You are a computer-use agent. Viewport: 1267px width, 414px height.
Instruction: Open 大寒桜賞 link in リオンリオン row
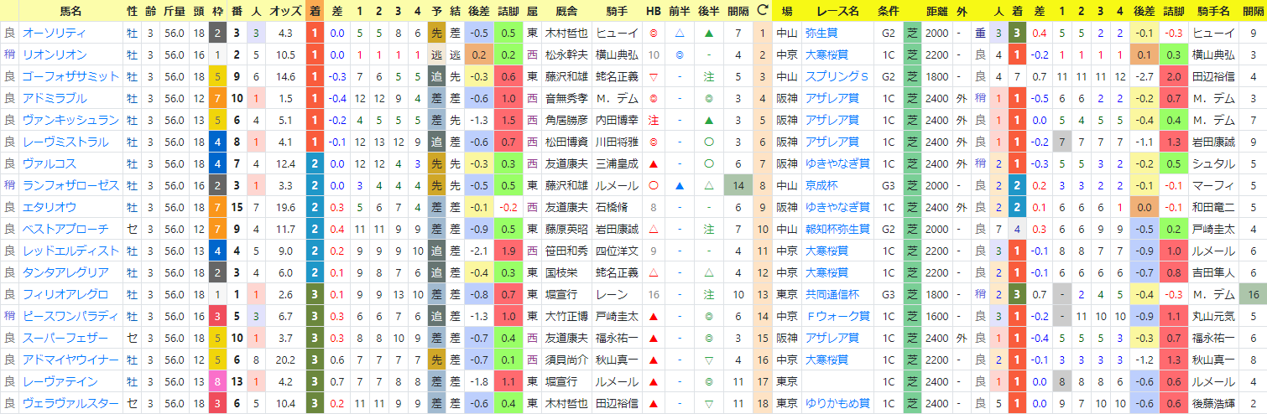pyautogui.click(x=826, y=54)
